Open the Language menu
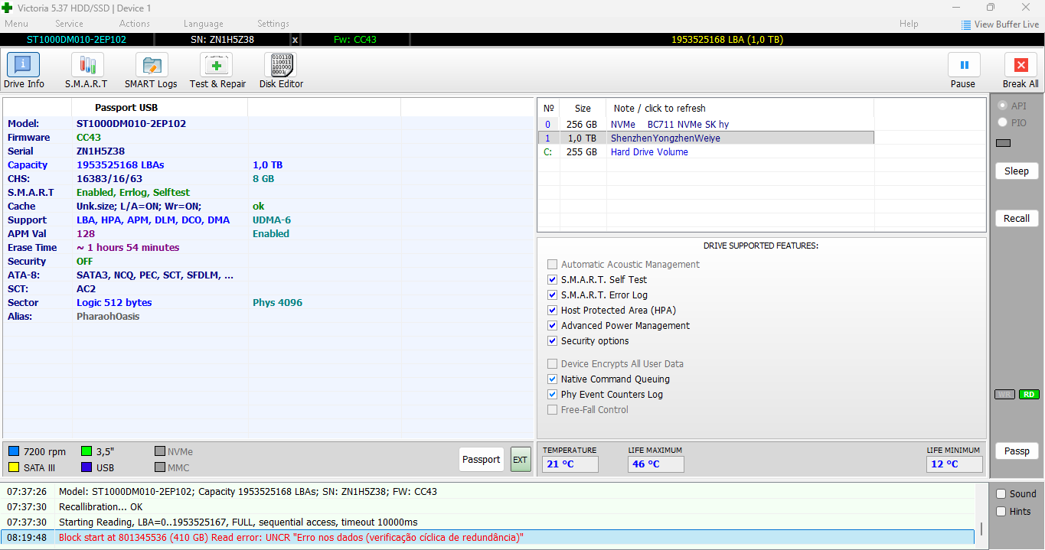Screen dimensions: 1045x550 point(204,24)
